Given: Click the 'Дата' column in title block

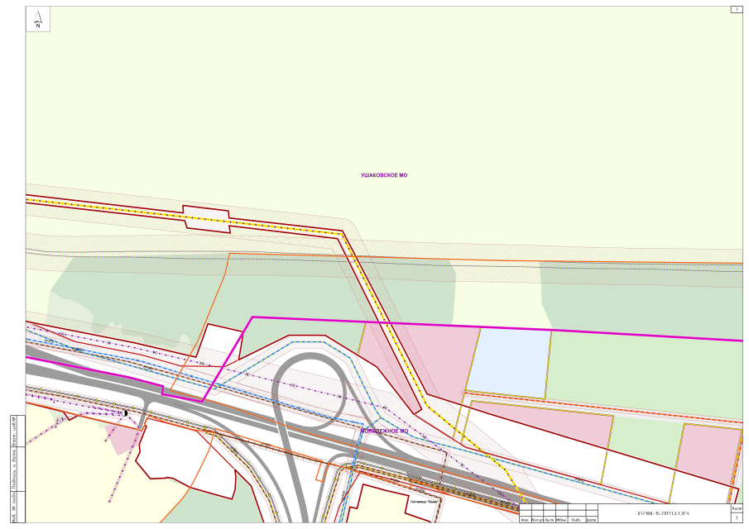Looking at the screenshot, I should pyautogui.click(x=591, y=520).
